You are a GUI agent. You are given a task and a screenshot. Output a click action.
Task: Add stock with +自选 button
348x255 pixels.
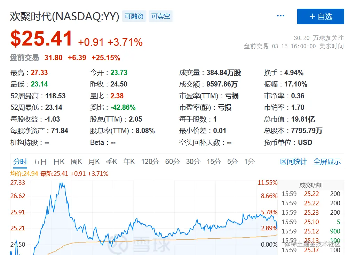[321, 16]
